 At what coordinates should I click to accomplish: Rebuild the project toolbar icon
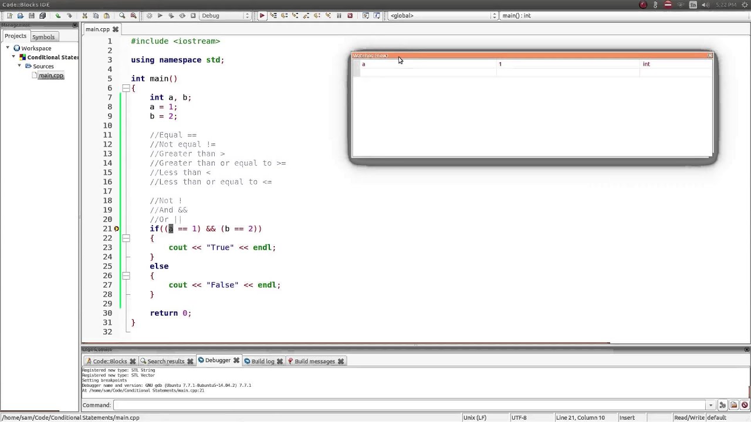(182, 15)
